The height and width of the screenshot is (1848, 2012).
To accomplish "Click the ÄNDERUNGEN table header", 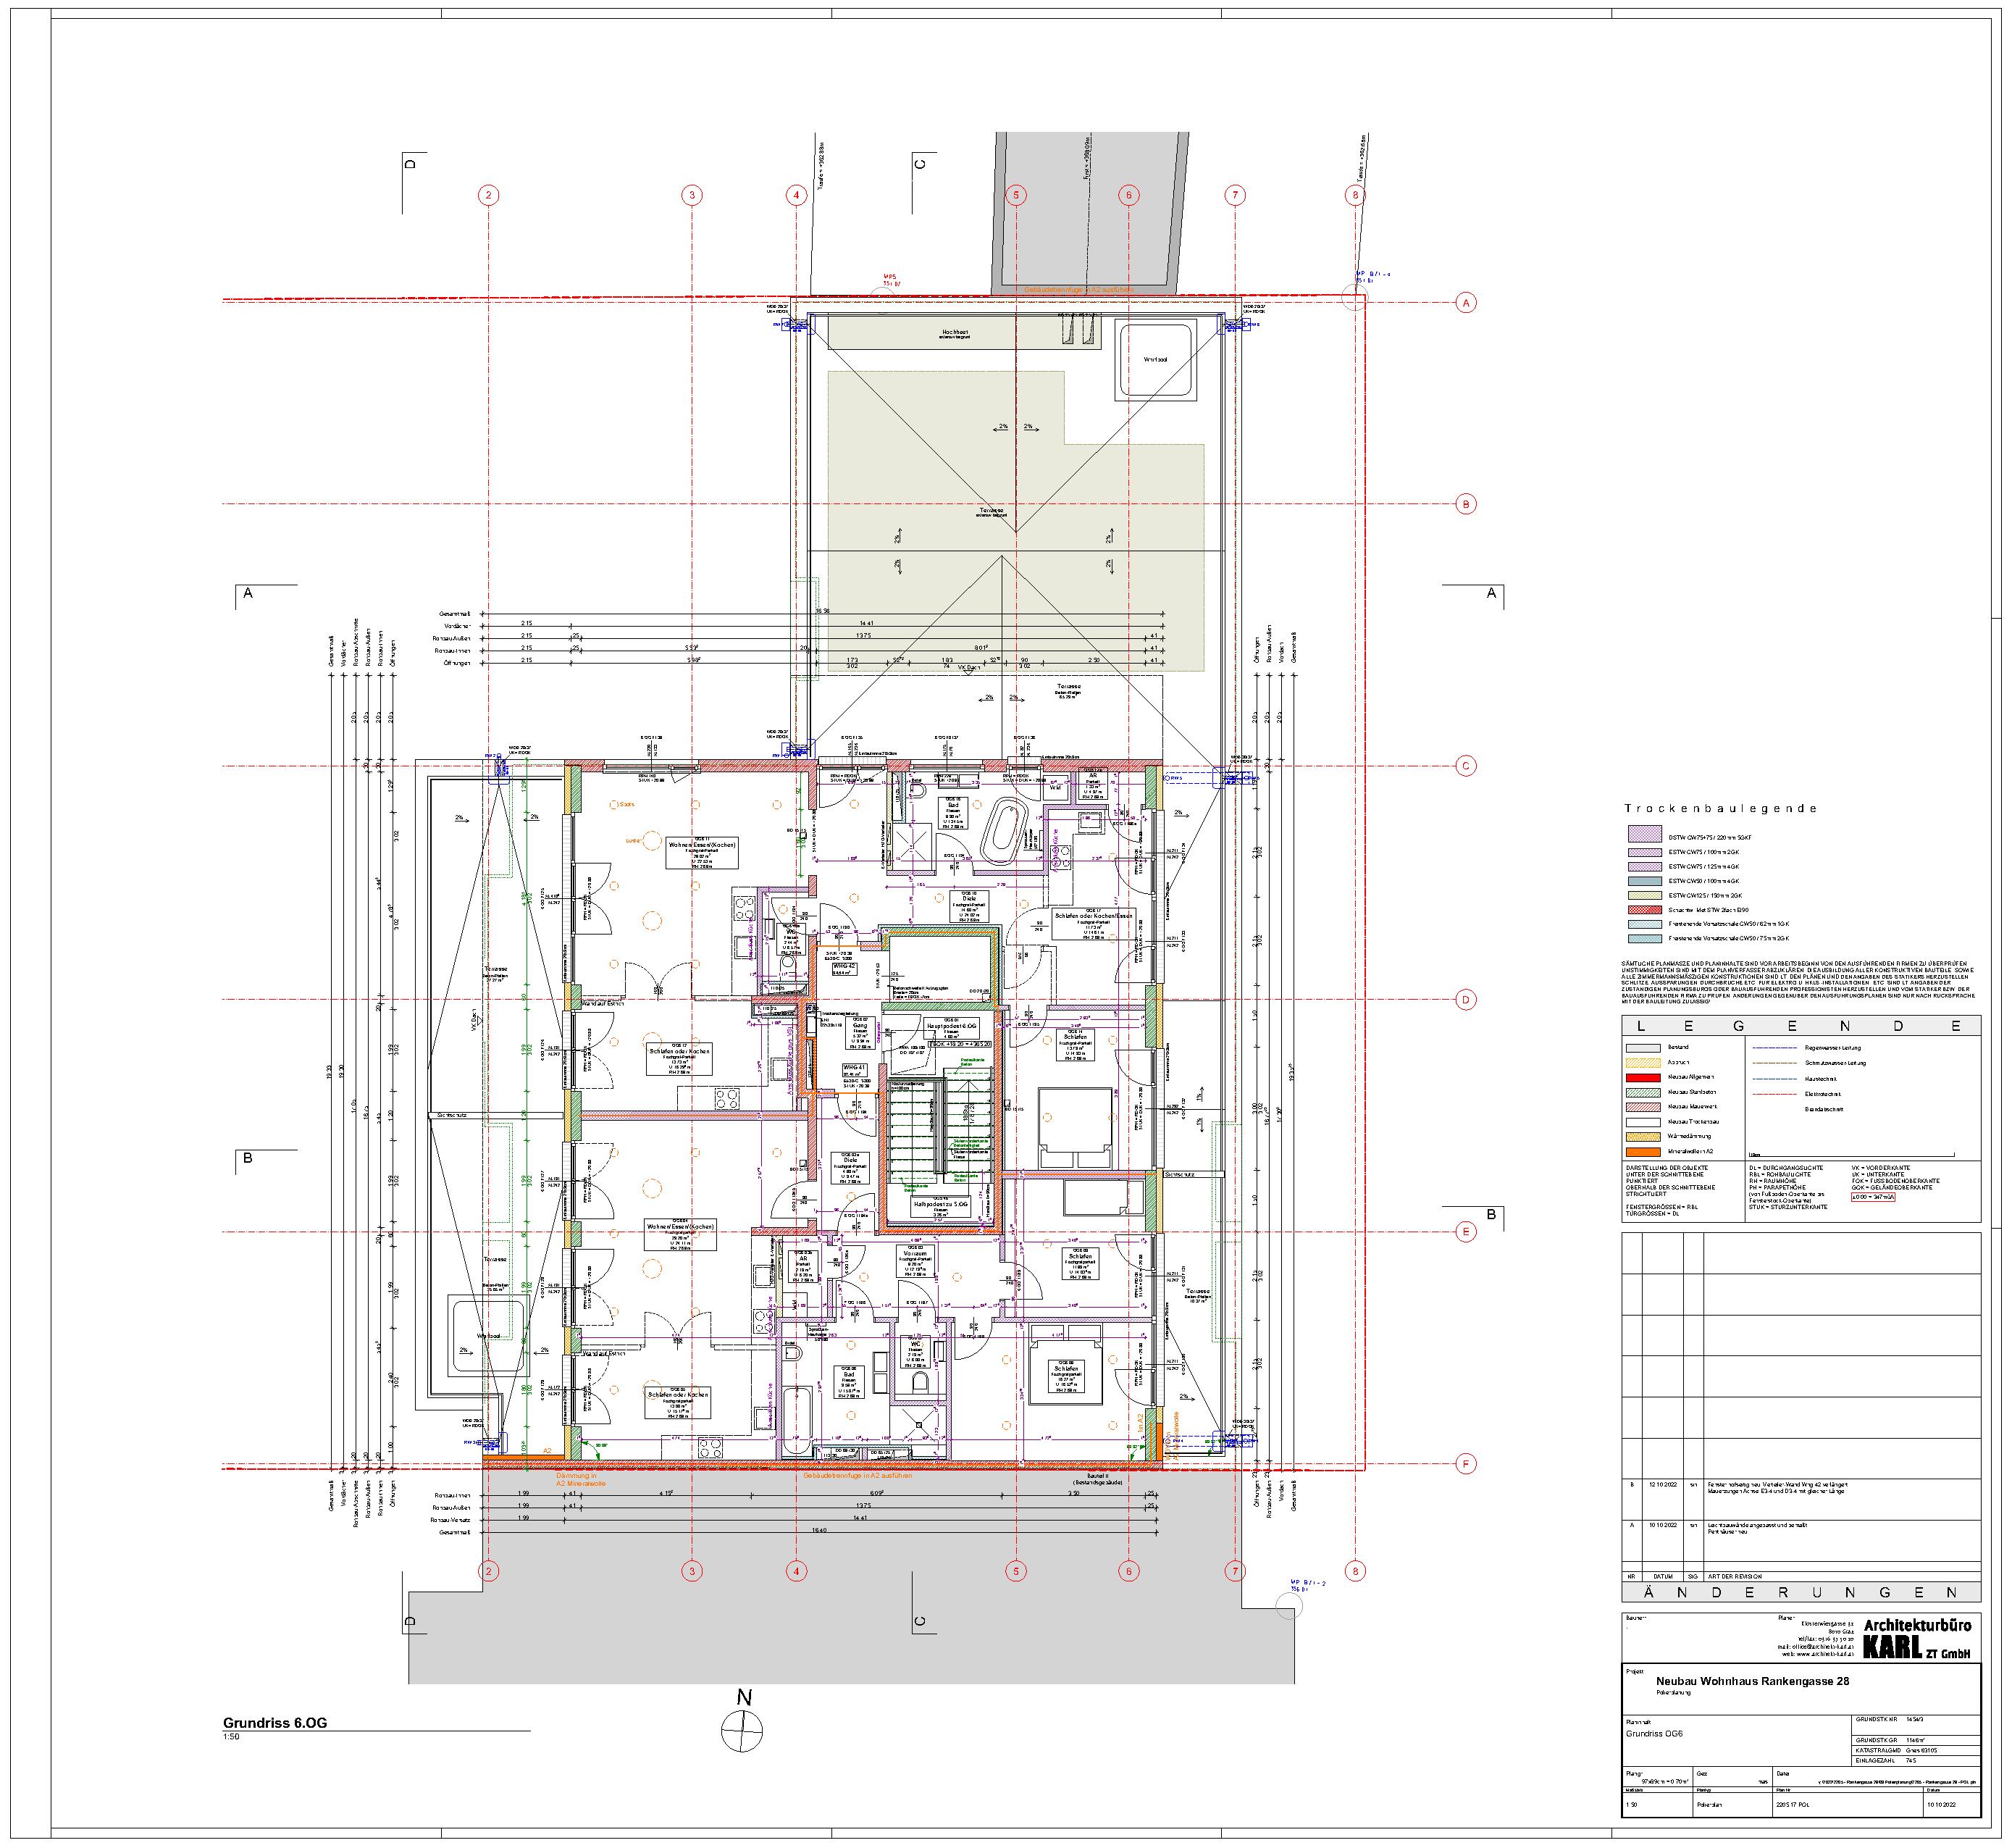I will 1800,1592.
